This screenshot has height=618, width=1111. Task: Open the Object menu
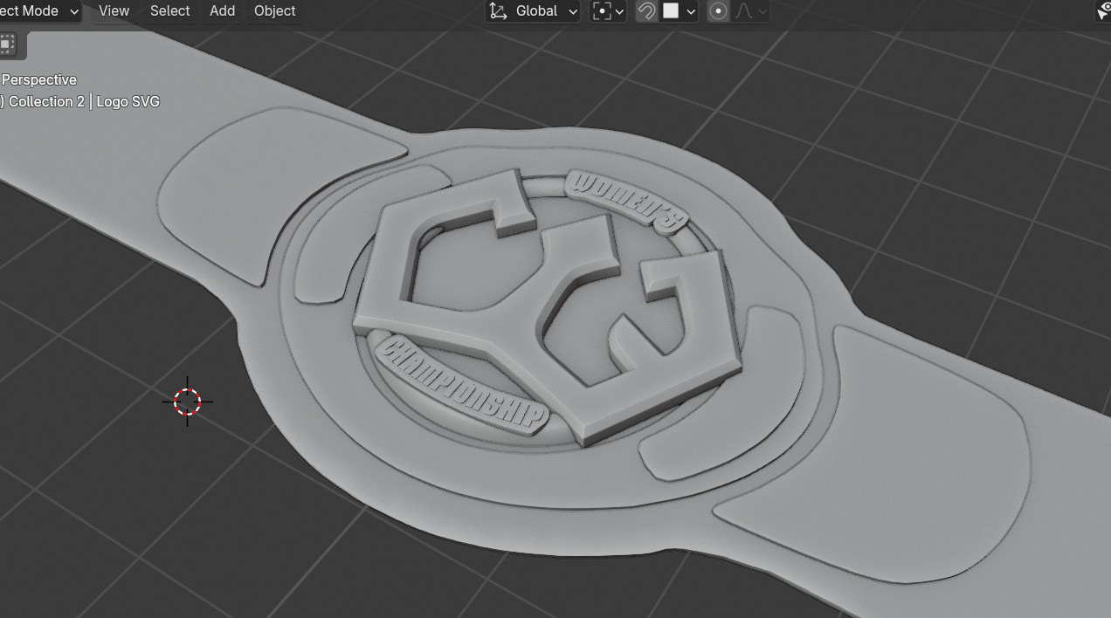(274, 10)
